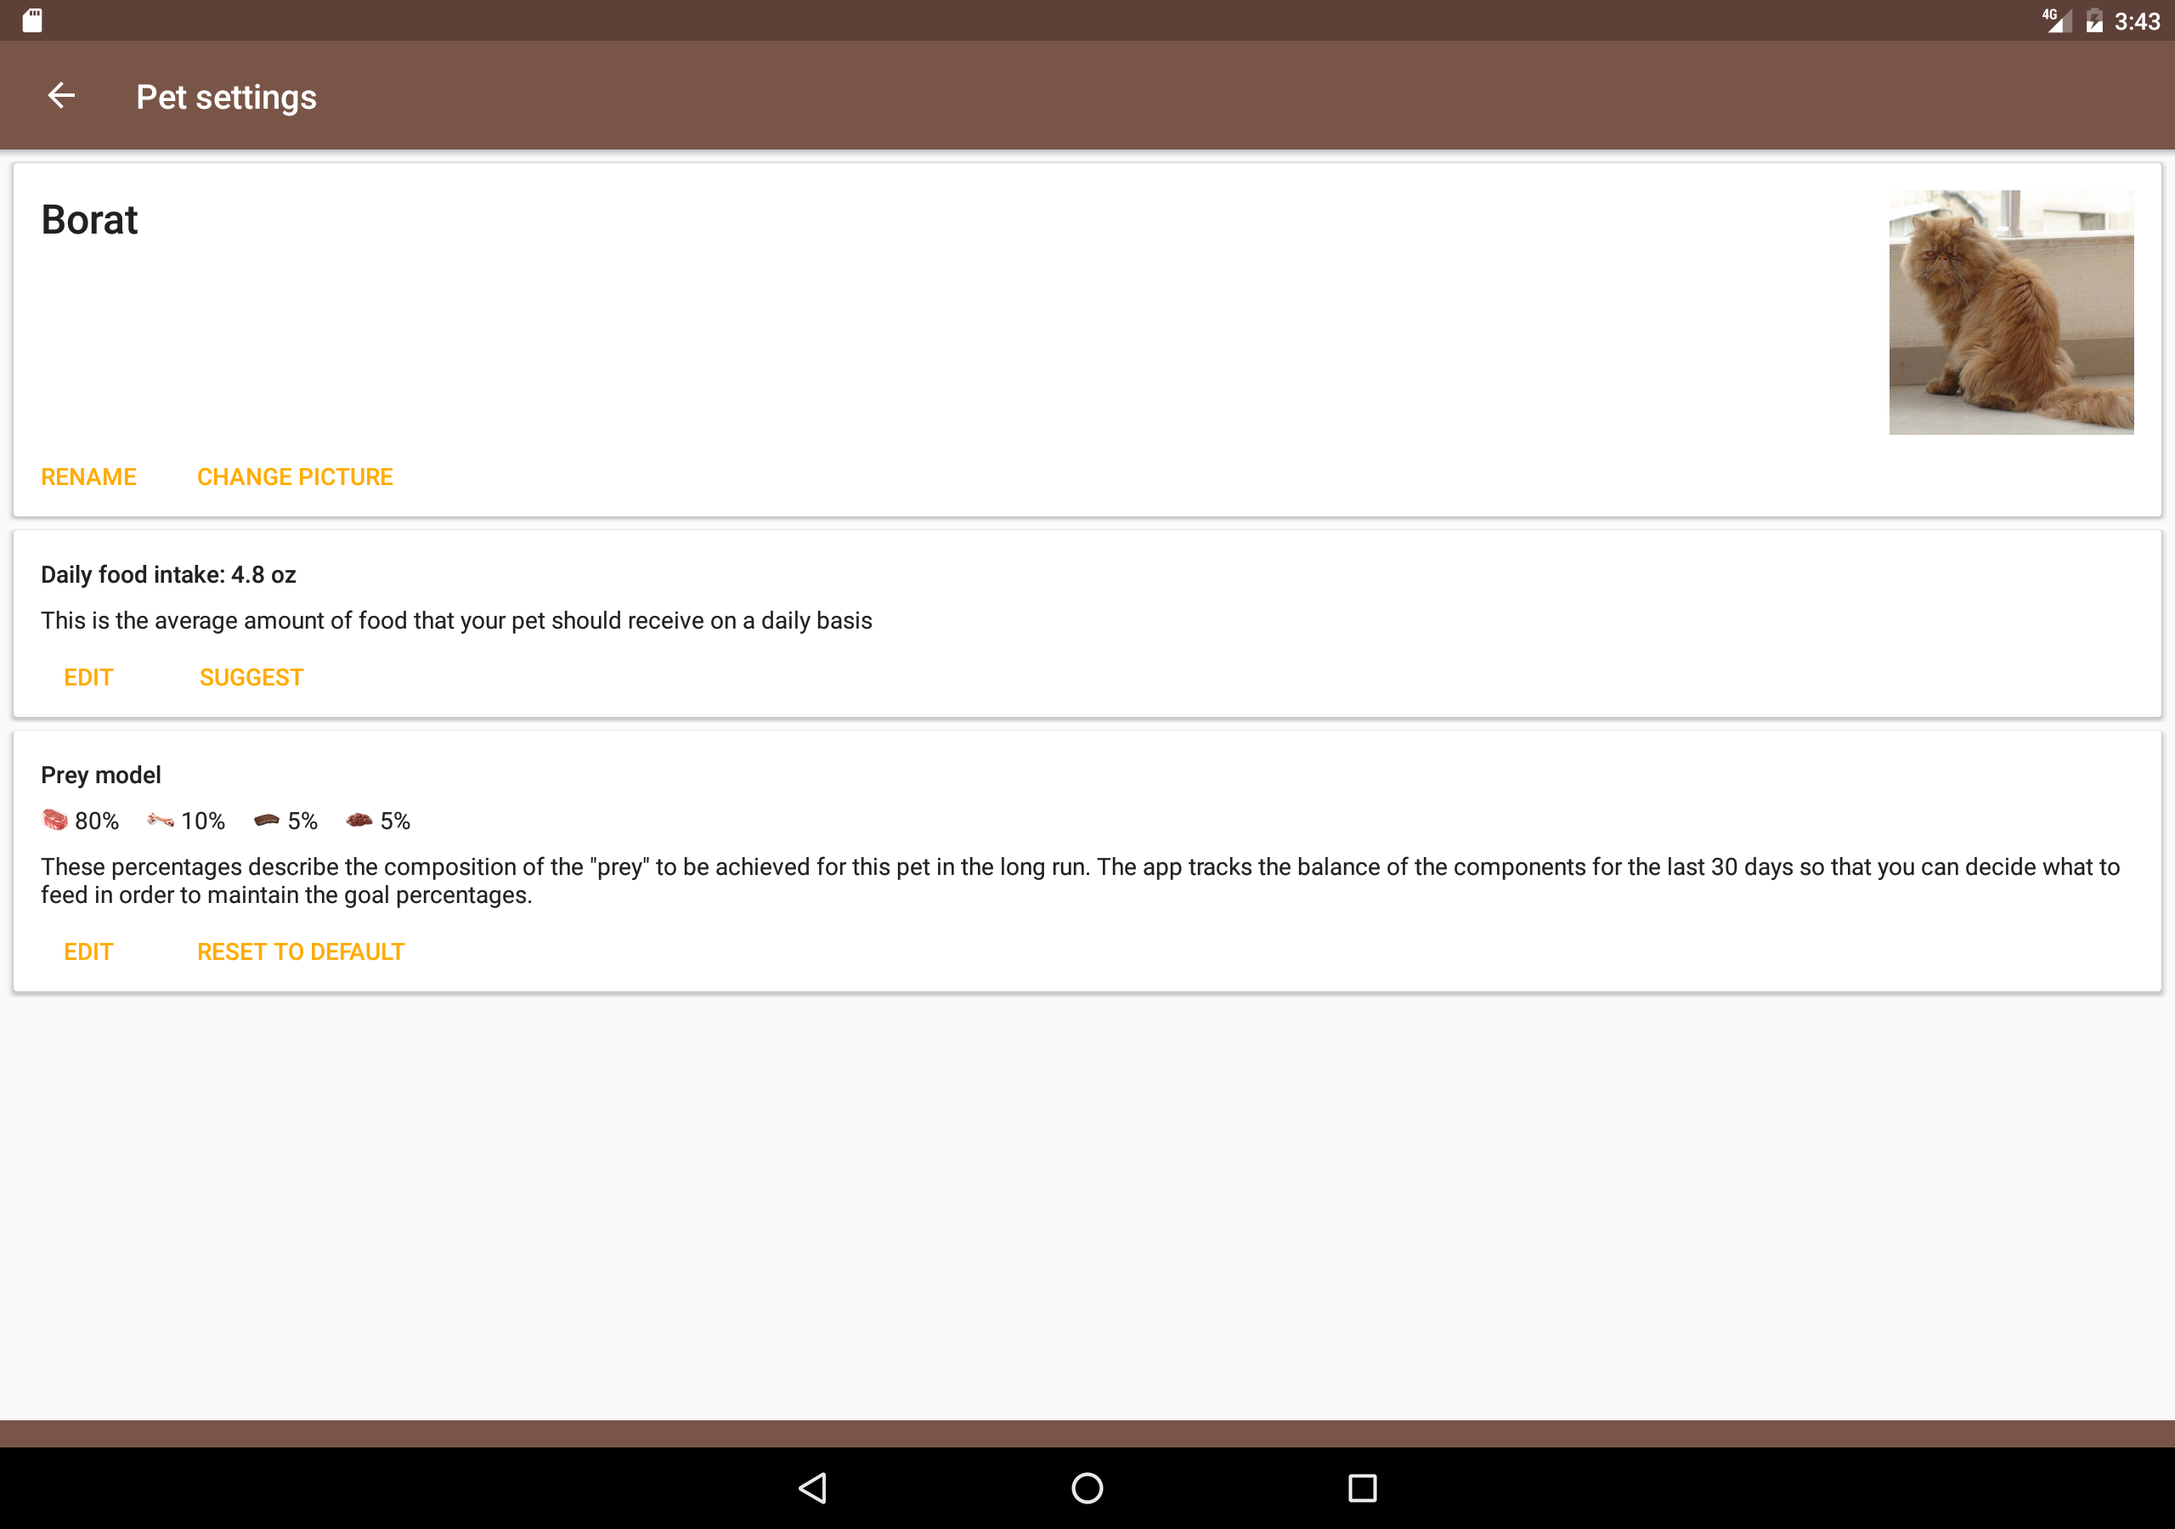Click the 4G signal indicator
The height and width of the screenshot is (1529, 2175).
pyautogui.click(x=2057, y=20)
